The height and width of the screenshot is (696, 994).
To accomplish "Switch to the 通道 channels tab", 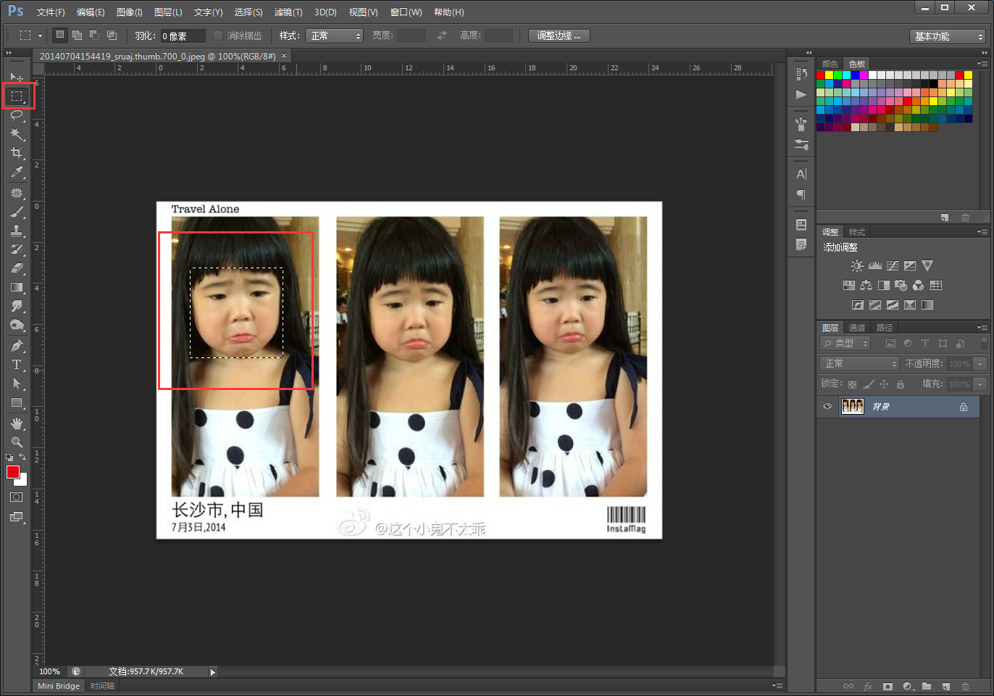I will (x=857, y=328).
